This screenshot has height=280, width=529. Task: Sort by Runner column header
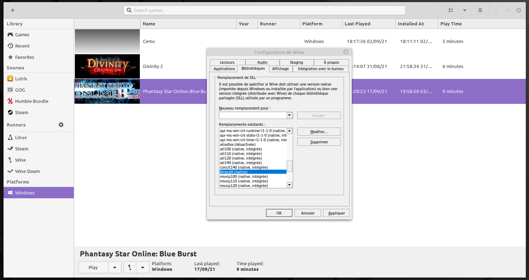coord(279,24)
